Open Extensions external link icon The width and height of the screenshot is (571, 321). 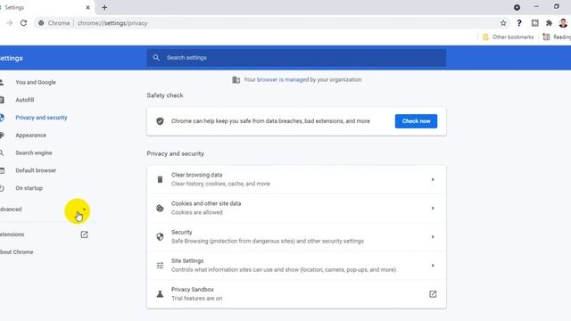point(84,235)
